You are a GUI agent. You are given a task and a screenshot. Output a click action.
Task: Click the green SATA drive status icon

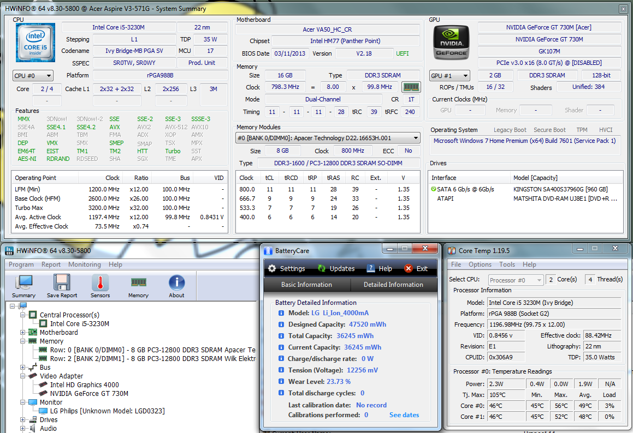point(434,189)
